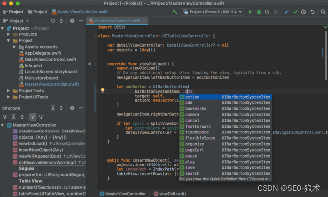Choose 'action' completion suggestion
The width and height of the screenshot is (328, 197).
226,97
